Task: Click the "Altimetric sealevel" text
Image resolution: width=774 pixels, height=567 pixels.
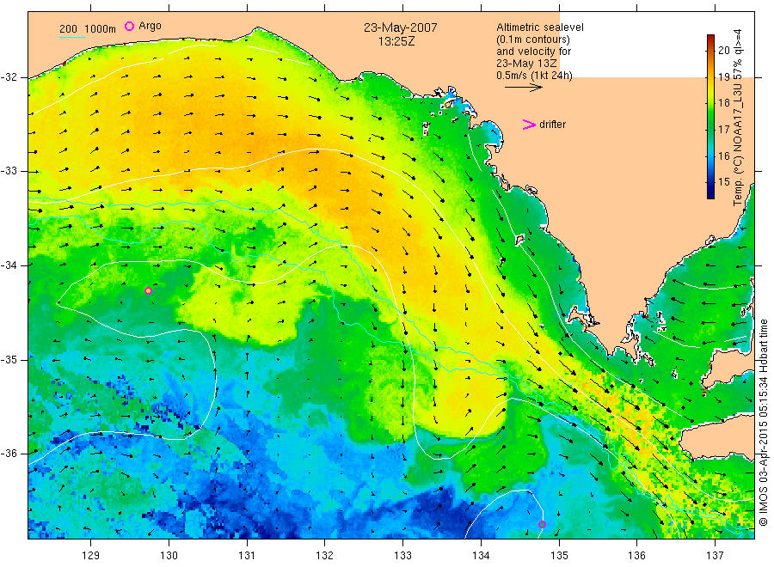Action: pyautogui.click(x=540, y=27)
